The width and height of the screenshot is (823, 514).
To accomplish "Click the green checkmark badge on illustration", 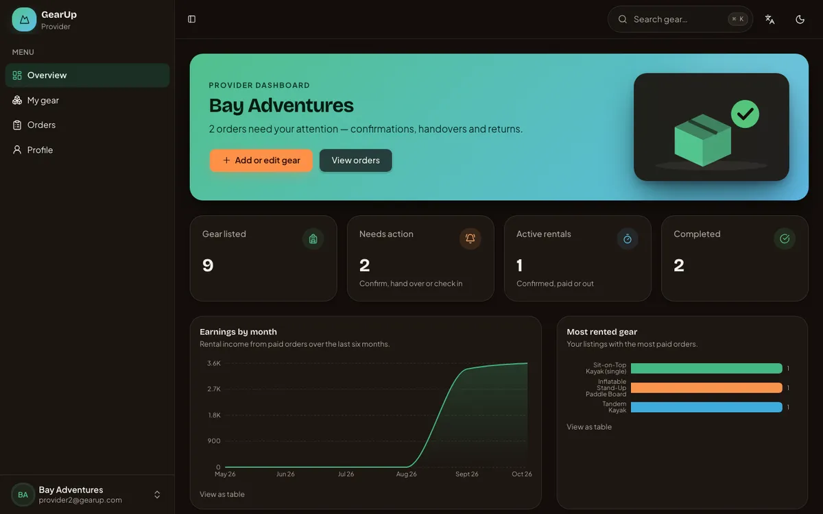I will click(x=745, y=113).
